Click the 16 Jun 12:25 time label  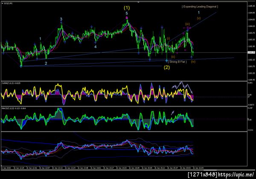19,168
